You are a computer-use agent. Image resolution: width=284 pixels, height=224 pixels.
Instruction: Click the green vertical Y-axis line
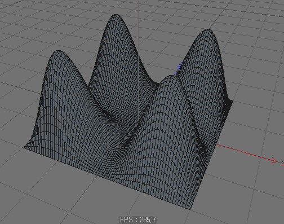click(139, 60)
